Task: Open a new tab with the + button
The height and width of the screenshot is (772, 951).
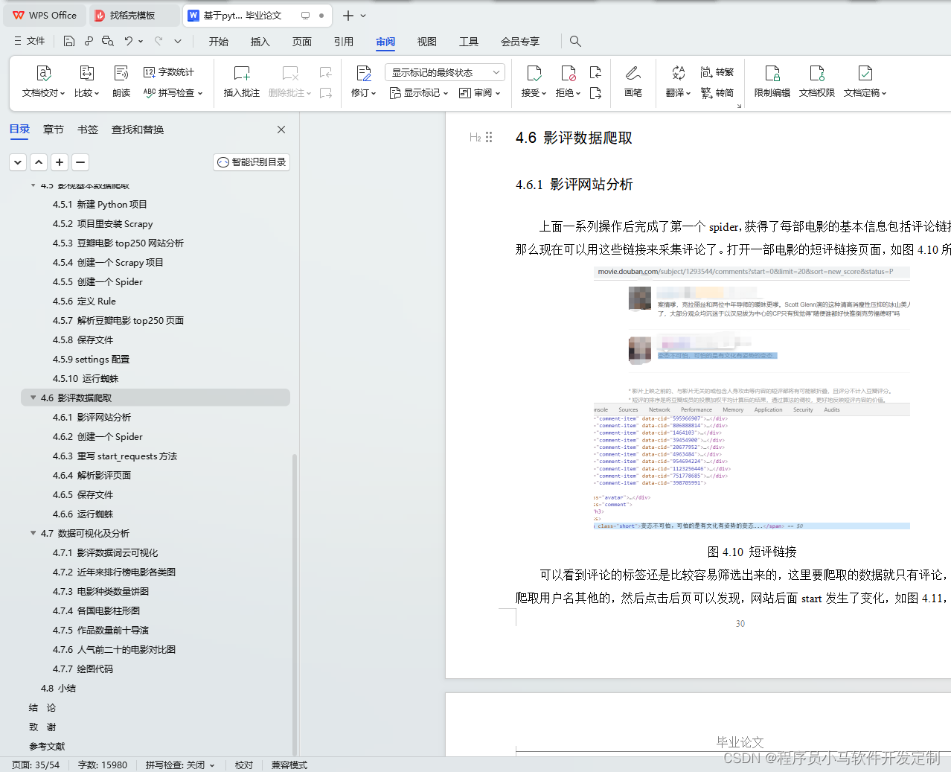Action: coord(349,15)
